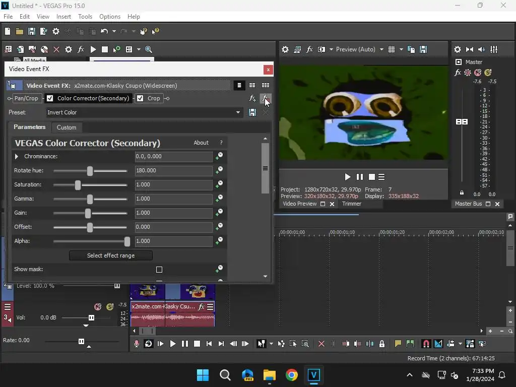
Task: Open mixer faders icon in Master Bus
Action: coord(494,49)
